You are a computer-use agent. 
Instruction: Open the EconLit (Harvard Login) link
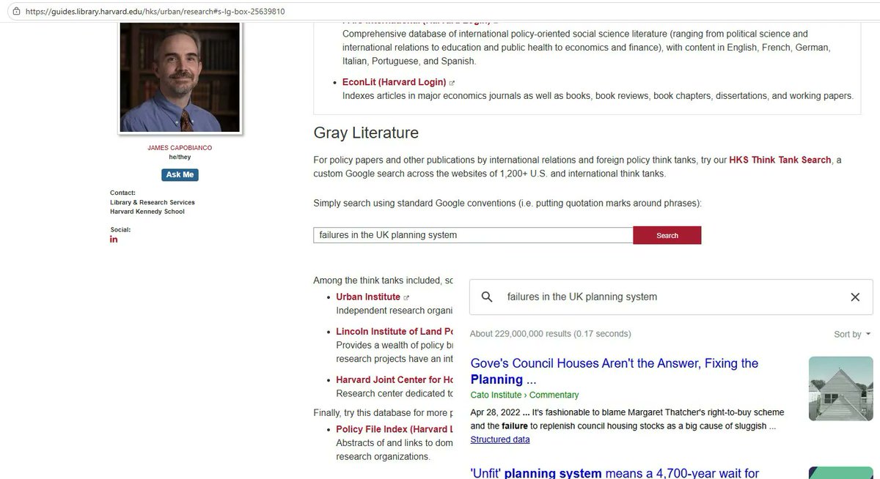(x=394, y=83)
